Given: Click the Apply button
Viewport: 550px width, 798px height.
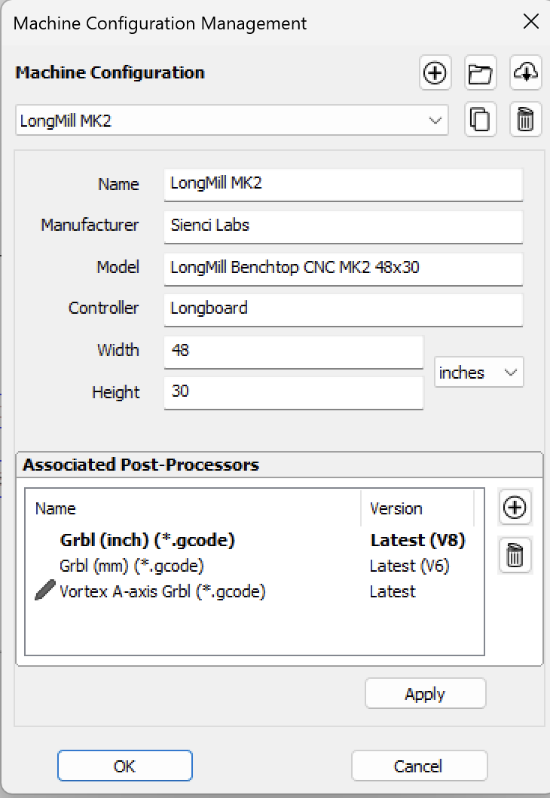Looking at the screenshot, I should coord(426,694).
